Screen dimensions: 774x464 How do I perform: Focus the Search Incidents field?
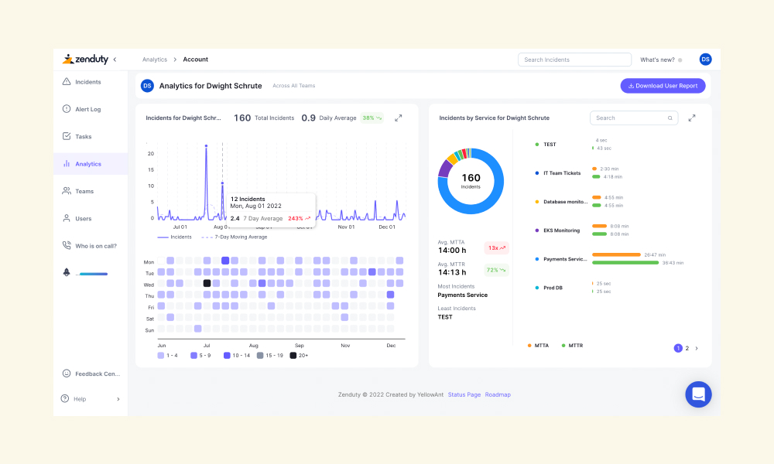(574, 60)
